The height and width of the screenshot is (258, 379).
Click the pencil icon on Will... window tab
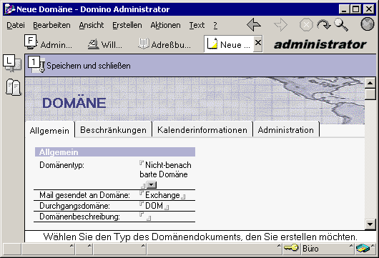[93, 44]
